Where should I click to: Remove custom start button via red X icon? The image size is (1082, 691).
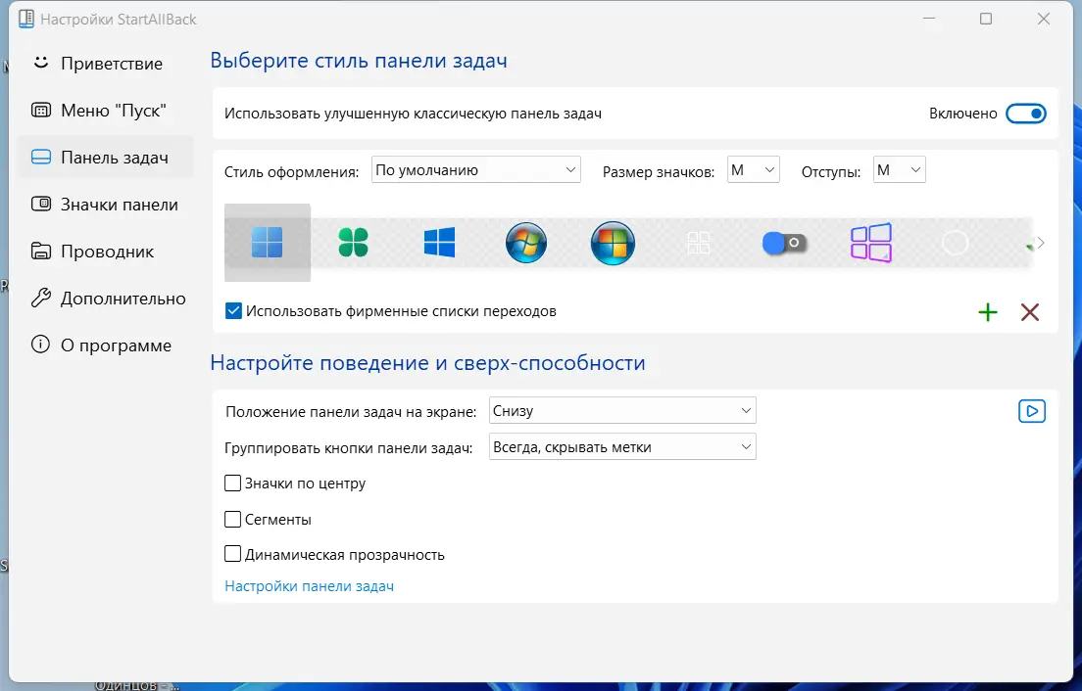click(1029, 312)
